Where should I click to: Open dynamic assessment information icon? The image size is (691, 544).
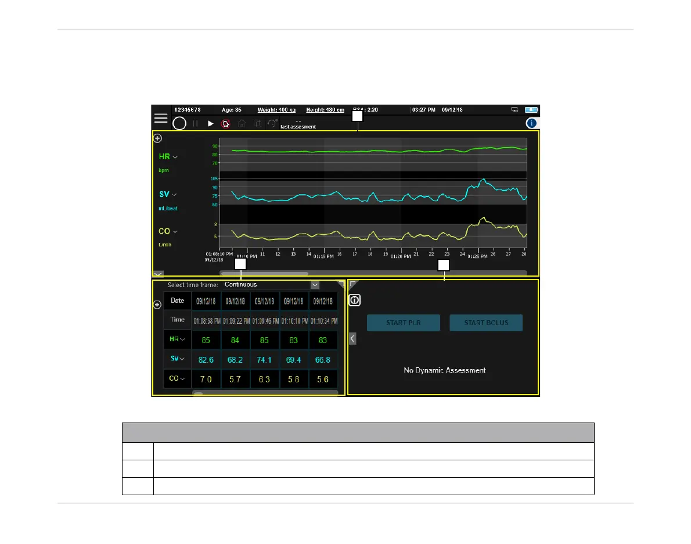pyautogui.click(x=355, y=300)
